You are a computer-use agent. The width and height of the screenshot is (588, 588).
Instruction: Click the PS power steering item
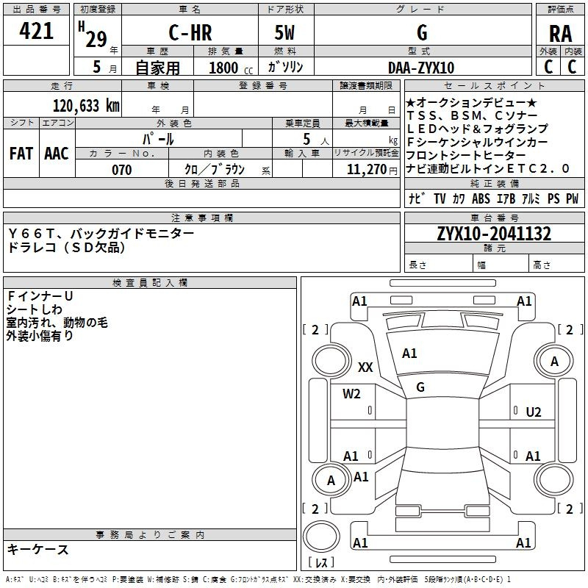[x=553, y=198]
